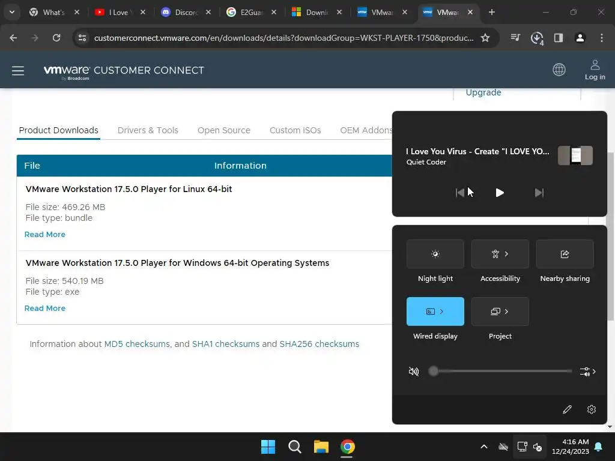Image resolution: width=615 pixels, height=461 pixels.
Task: Click Read More for Linux Player
Action: point(44,235)
